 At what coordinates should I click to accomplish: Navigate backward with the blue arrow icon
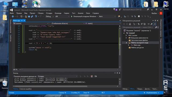[x=13, y=16]
